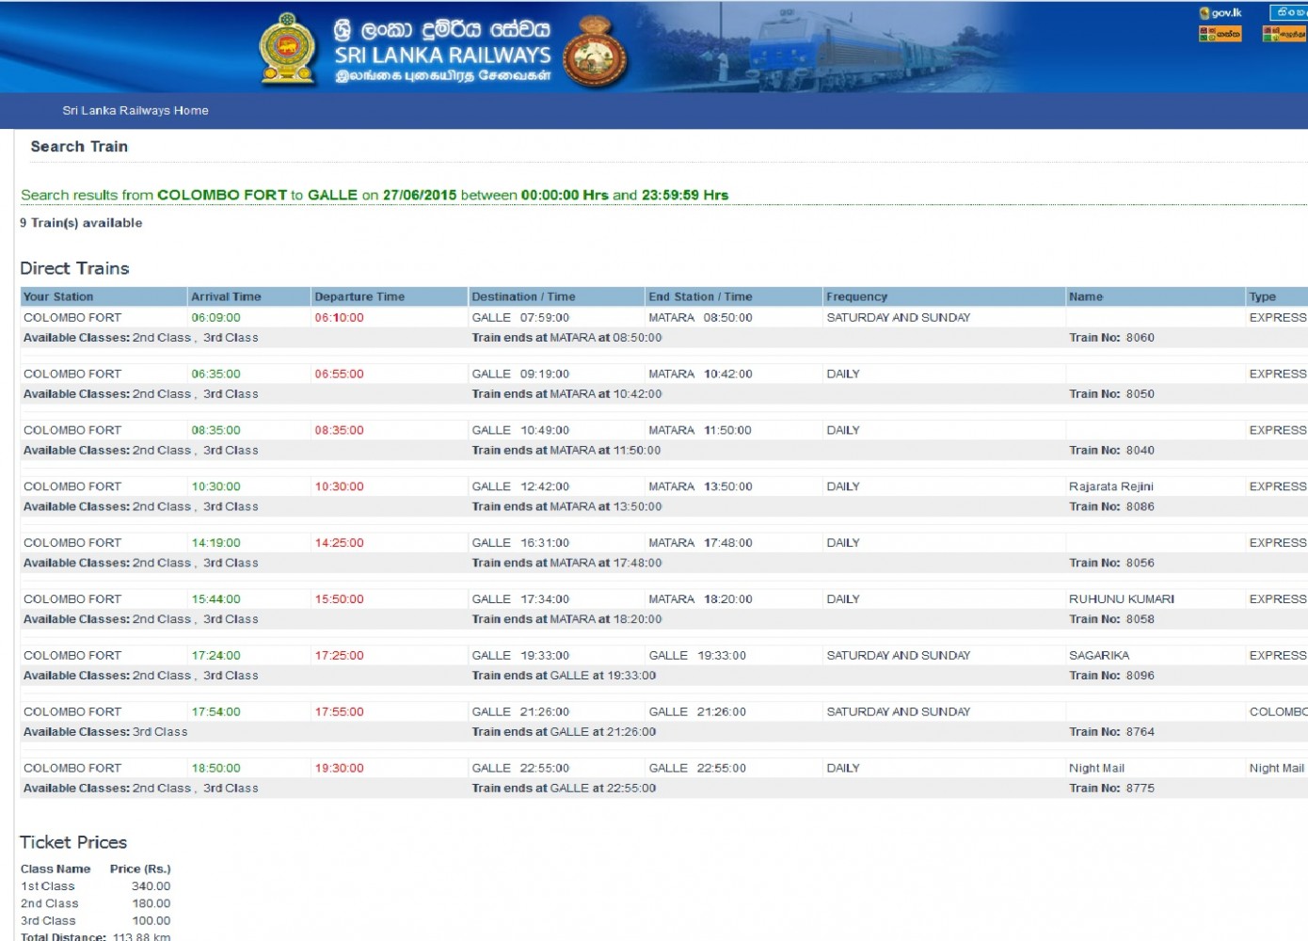Click the Frequency column header

[x=856, y=296]
